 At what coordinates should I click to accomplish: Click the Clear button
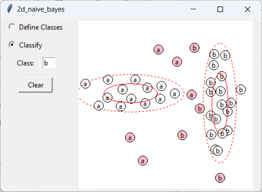(x=36, y=85)
